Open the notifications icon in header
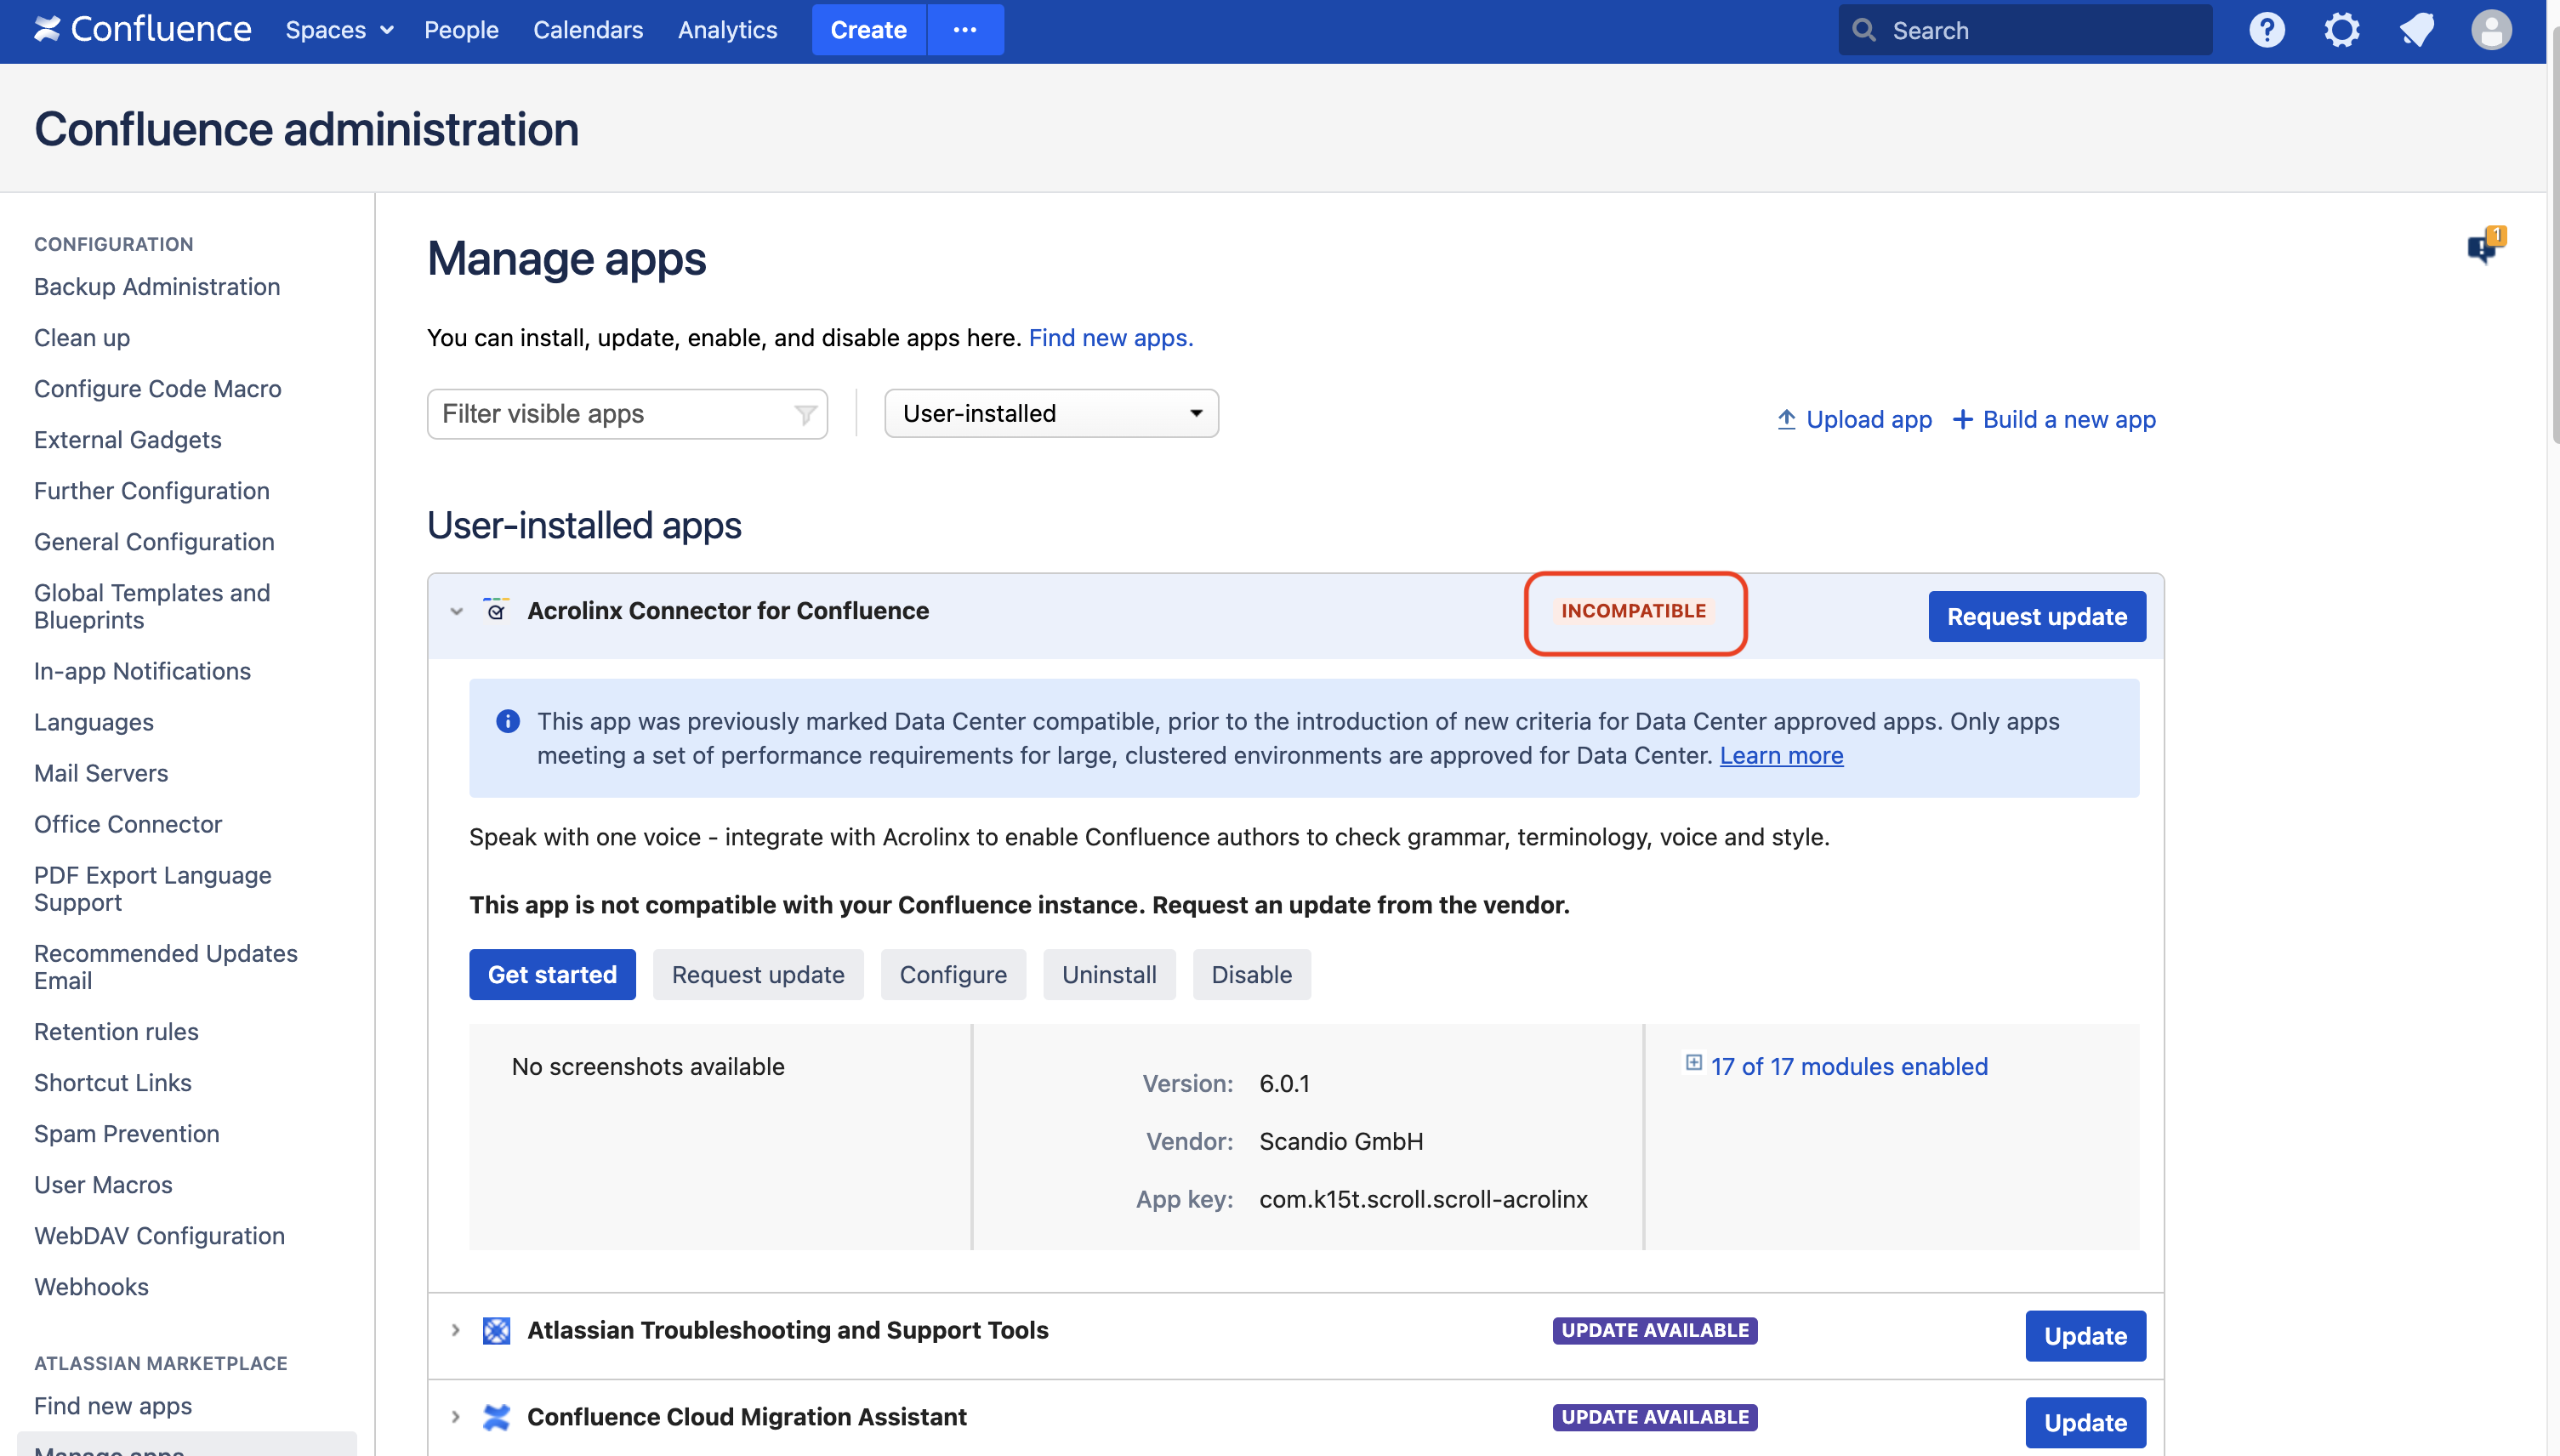Viewport: 2560px width, 1456px height. pos(2416,30)
